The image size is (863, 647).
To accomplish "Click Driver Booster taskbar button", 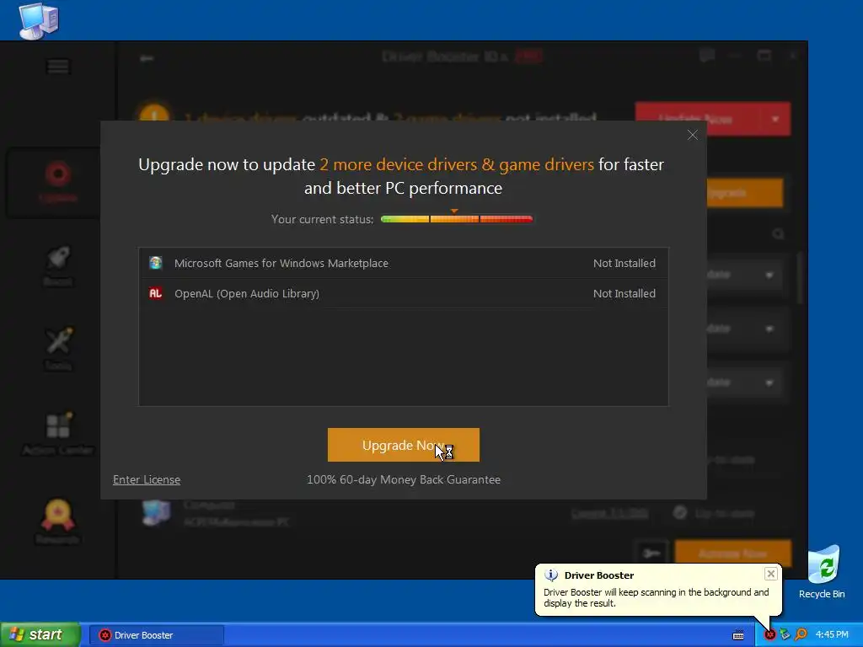I will coord(156,635).
